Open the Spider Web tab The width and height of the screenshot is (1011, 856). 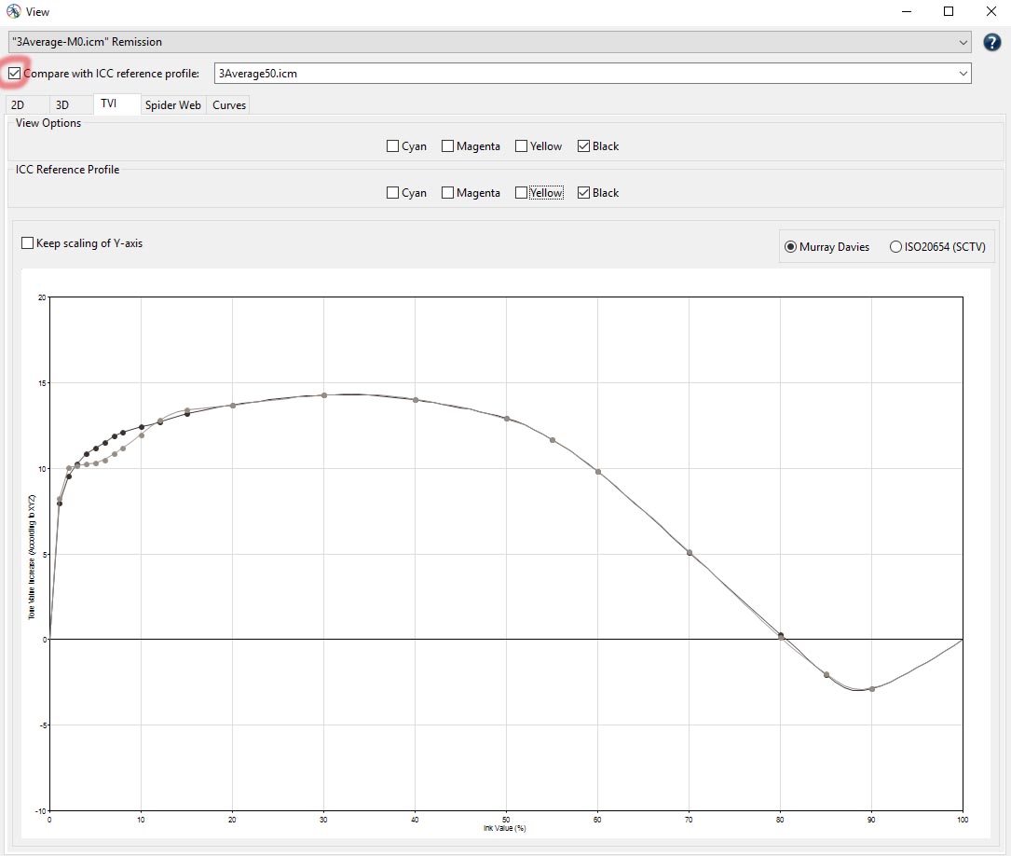click(172, 105)
